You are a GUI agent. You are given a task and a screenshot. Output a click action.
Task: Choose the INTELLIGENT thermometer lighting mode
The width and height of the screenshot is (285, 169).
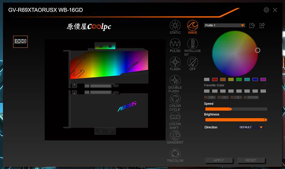[192, 43]
